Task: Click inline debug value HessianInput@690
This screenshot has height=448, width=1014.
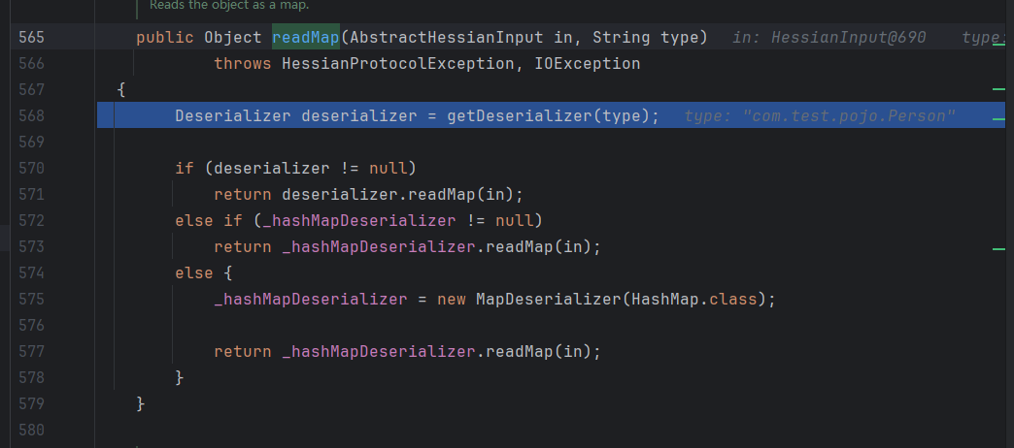Action: [x=828, y=38]
